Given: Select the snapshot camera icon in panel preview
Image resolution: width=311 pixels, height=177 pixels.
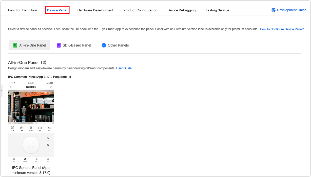Looking at the screenshot, I should coord(22,128).
